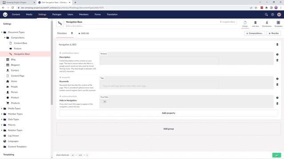
Task: Reload the browser page
Action: (13, 8)
